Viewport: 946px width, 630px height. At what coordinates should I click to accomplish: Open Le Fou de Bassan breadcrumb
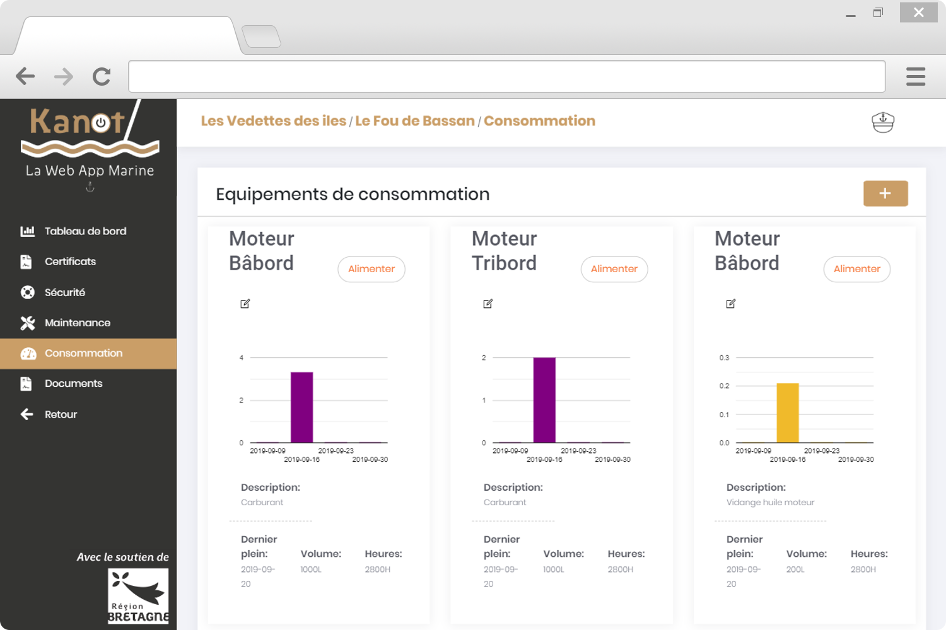(415, 121)
